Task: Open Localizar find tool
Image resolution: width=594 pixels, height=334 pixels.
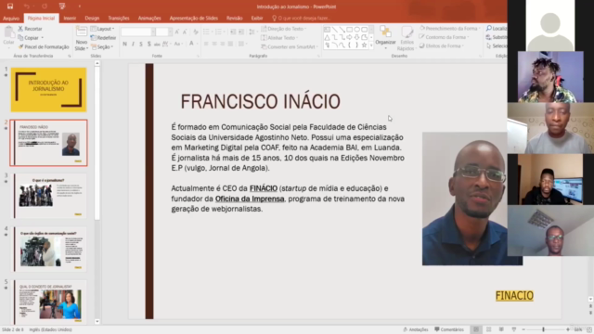Action: pos(497,29)
